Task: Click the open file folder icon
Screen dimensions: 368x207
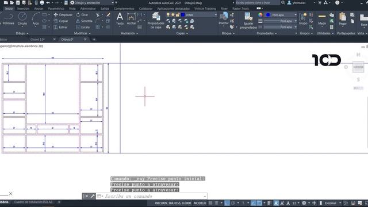Action: [x=11, y=2]
